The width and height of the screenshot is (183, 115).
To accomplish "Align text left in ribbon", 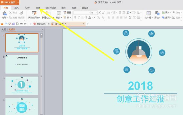I will 109,17.
